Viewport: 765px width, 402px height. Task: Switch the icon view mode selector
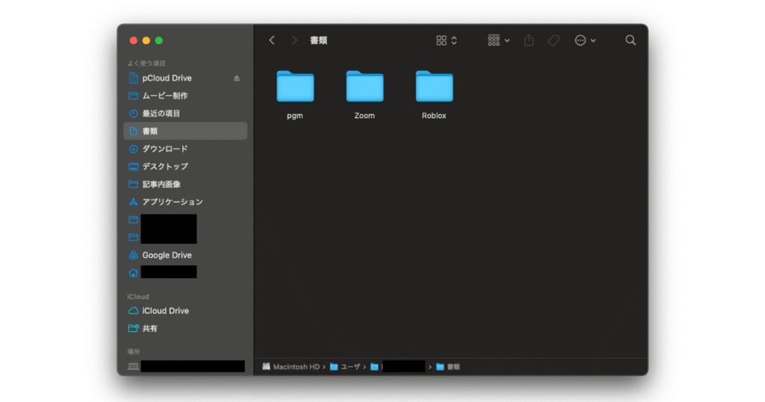click(x=447, y=40)
